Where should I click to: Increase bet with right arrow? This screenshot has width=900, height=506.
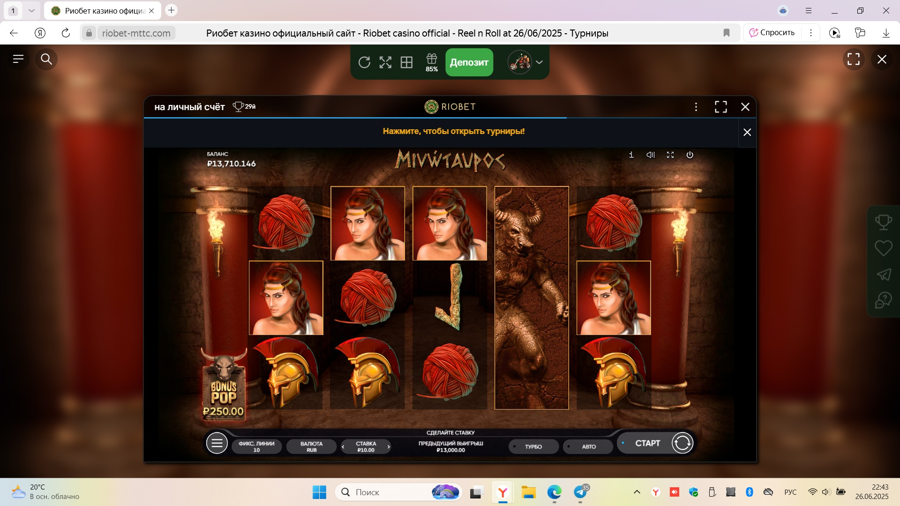pyautogui.click(x=389, y=446)
